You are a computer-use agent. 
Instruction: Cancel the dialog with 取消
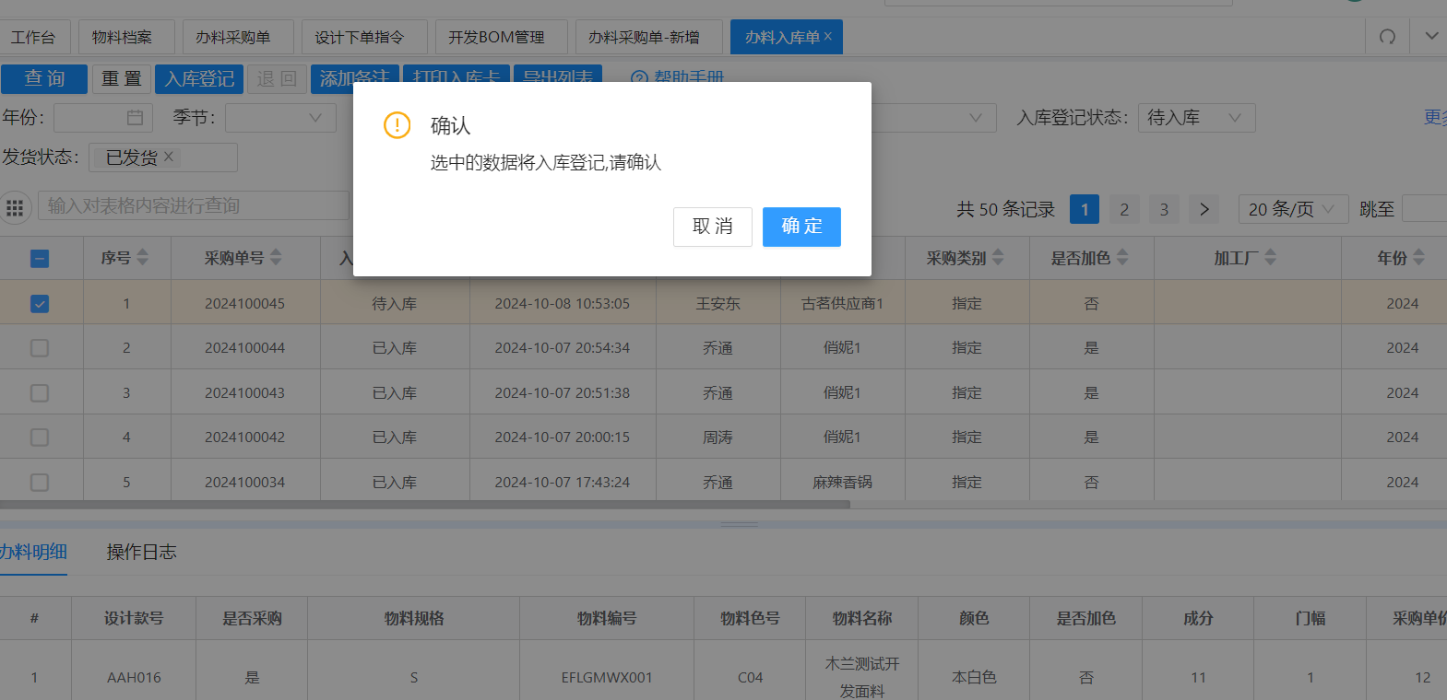click(x=712, y=227)
